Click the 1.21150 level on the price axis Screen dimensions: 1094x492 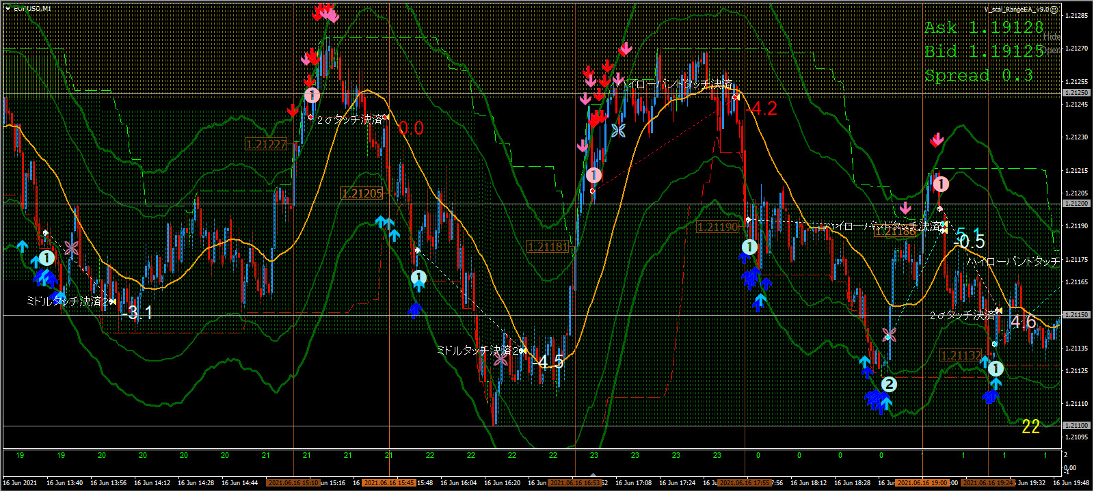pos(1076,315)
